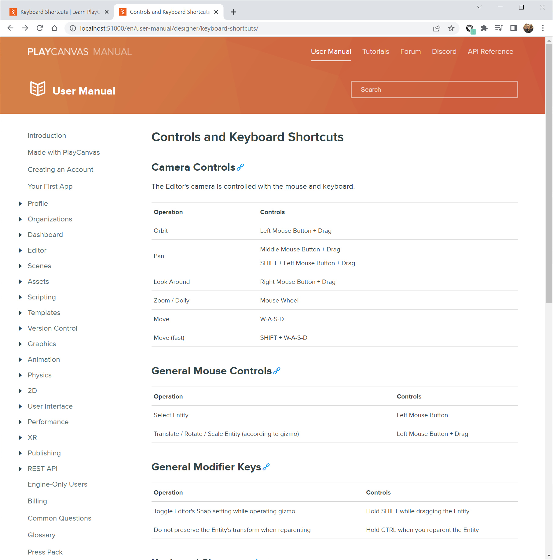Viewport: 553px width, 560px height.
Task: Click the vertical page scrollbar thumb
Action: tap(549, 173)
